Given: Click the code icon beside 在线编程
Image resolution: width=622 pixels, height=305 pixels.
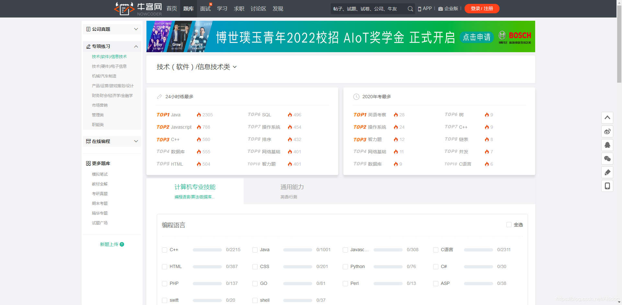Looking at the screenshot, I should (x=88, y=141).
